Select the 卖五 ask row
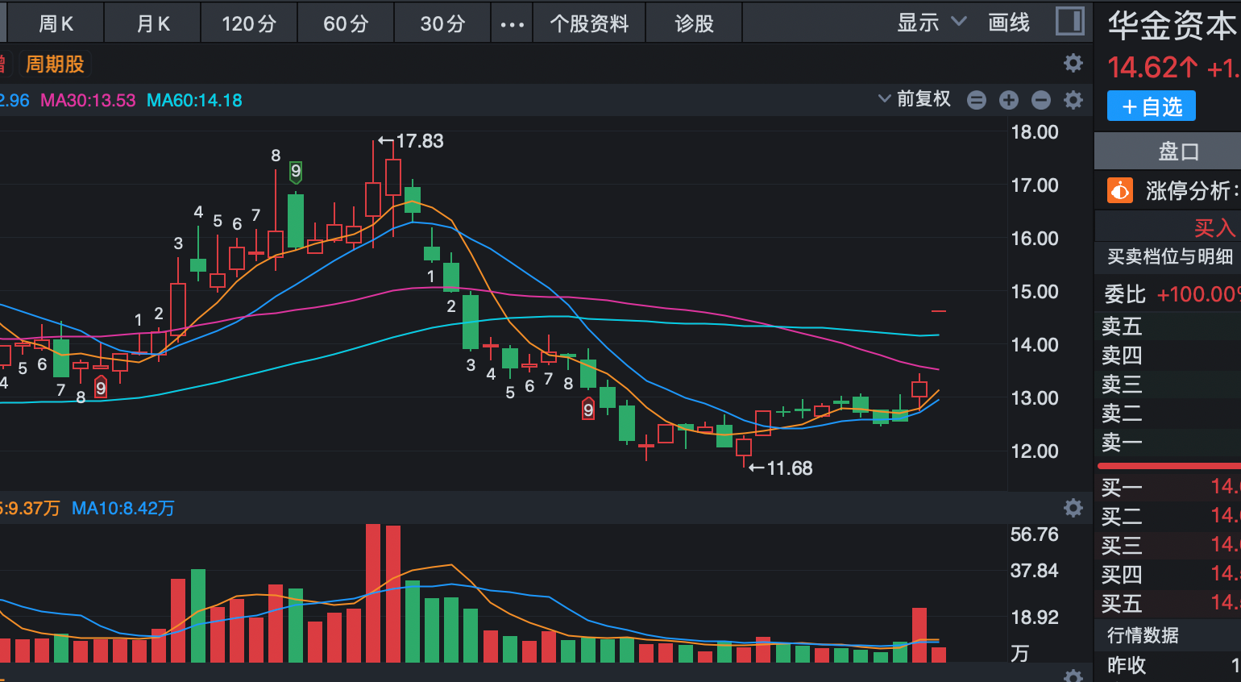This screenshot has height=682, width=1241. tap(1168, 326)
